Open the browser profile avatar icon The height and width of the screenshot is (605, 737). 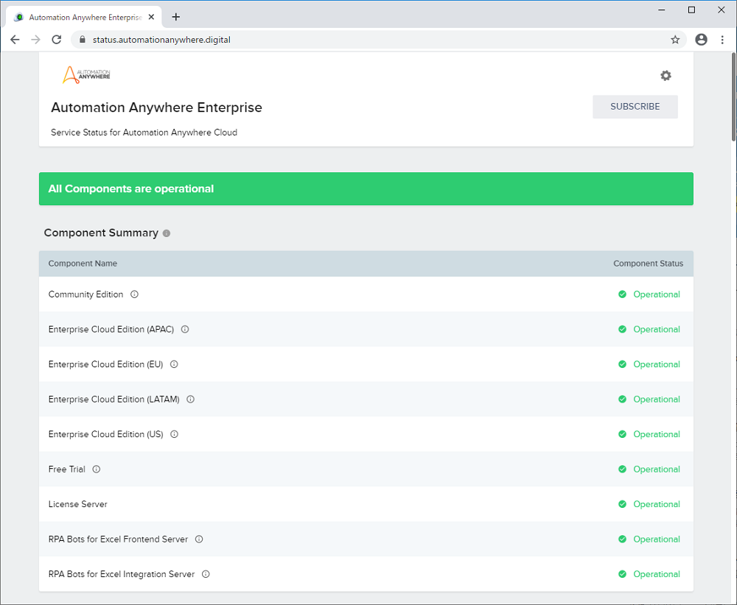click(702, 40)
